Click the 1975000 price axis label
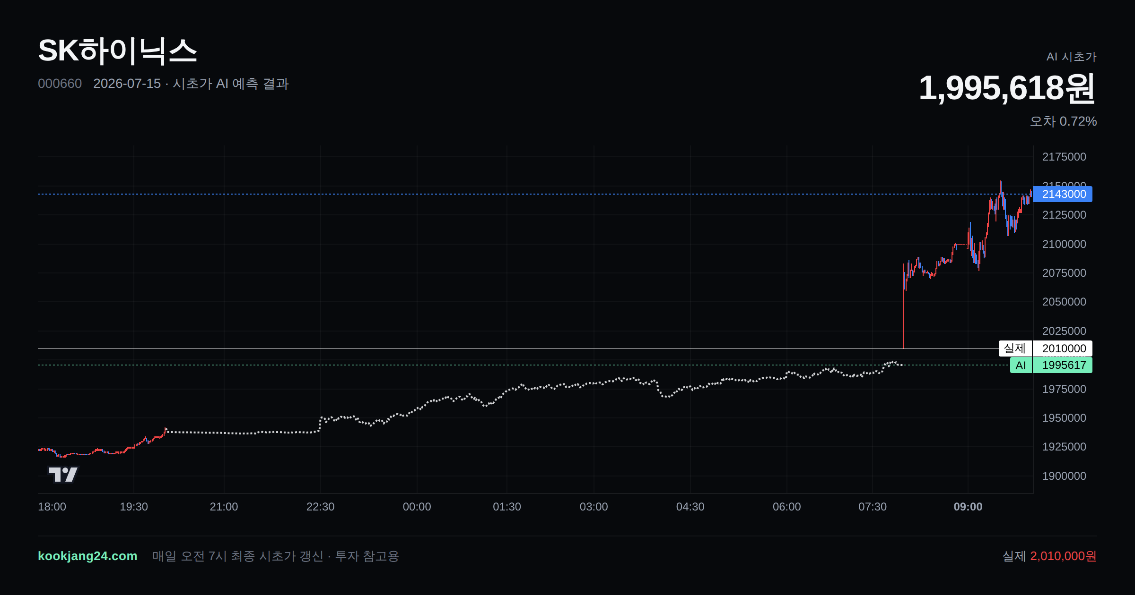 coord(1064,389)
